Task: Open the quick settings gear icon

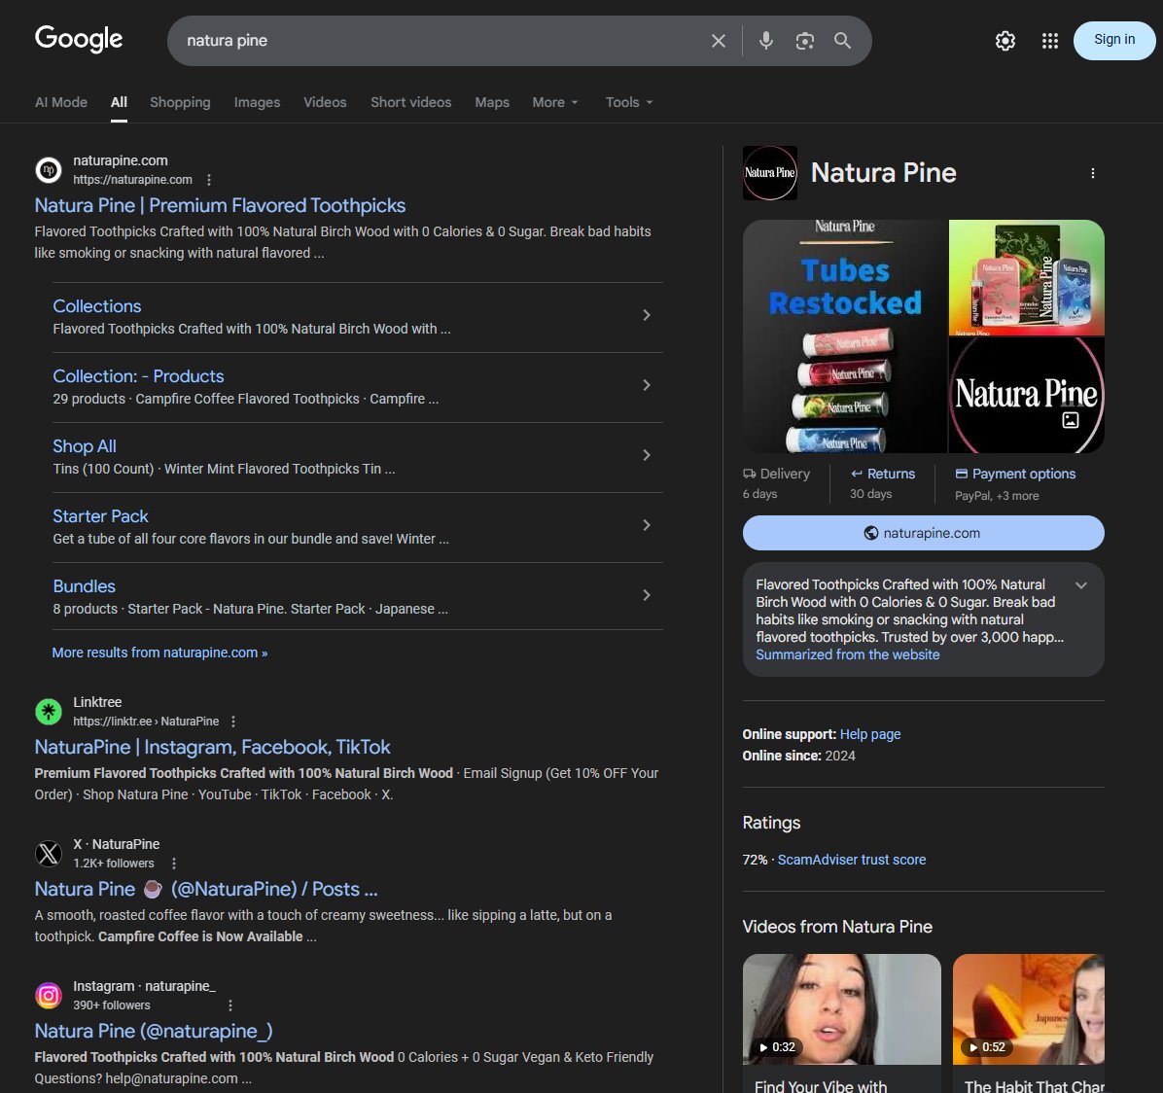Action: 1005,41
